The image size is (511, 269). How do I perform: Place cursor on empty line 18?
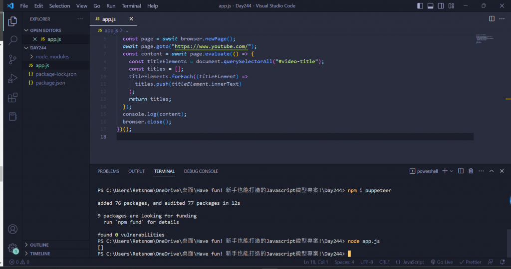pos(295,137)
